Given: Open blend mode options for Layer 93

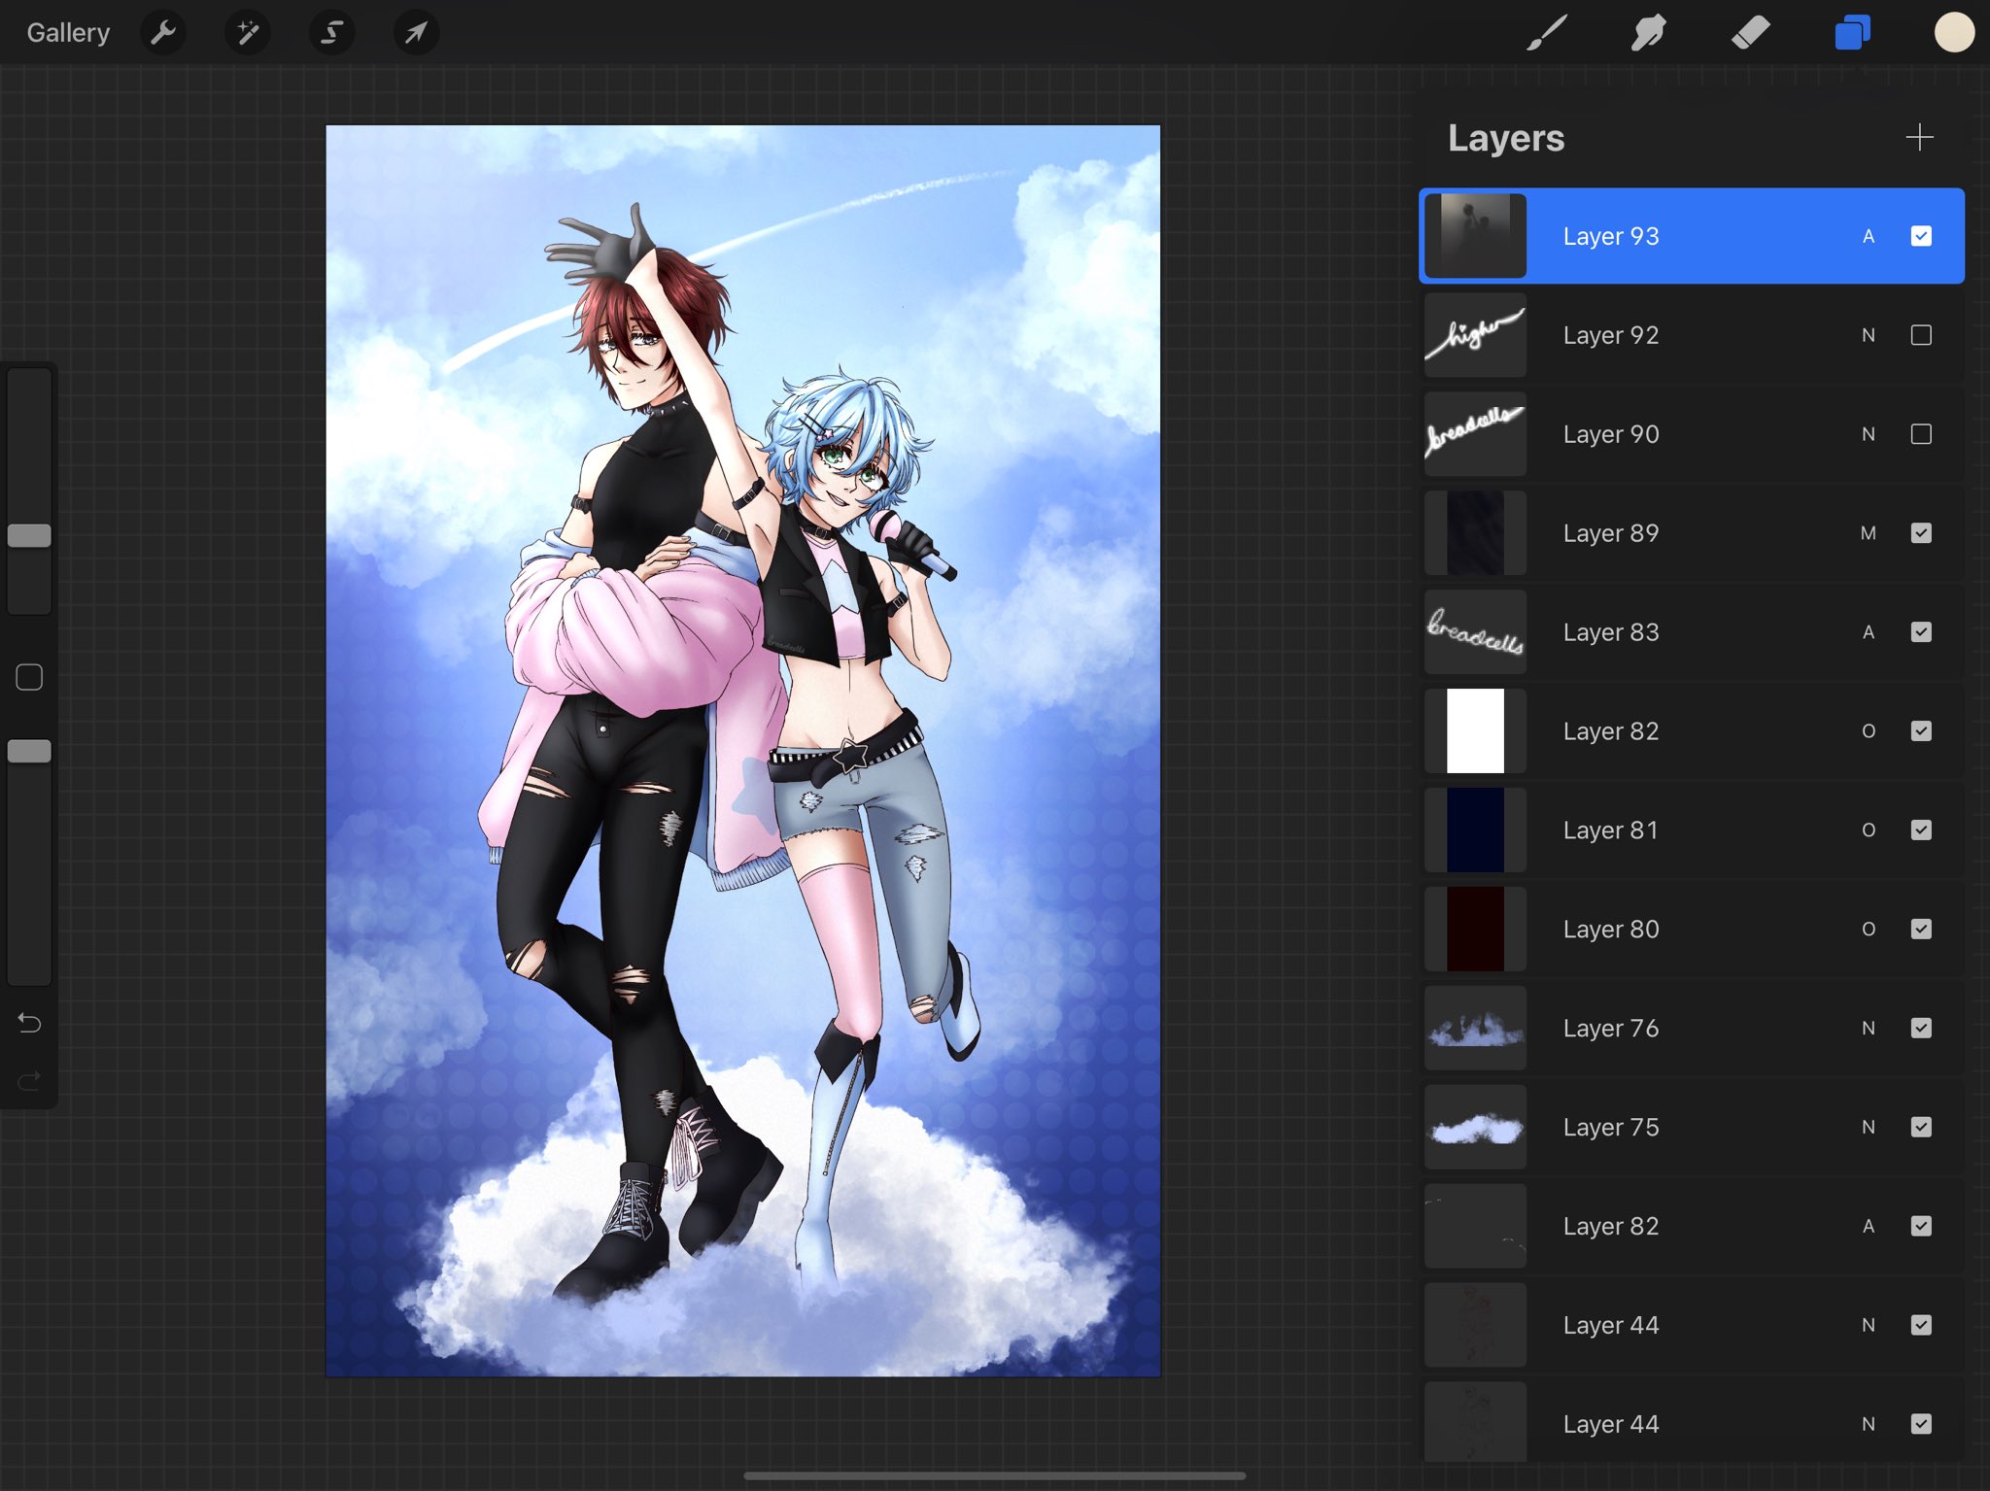Looking at the screenshot, I should coord(1868,236).
